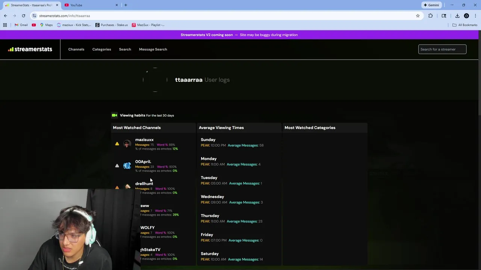Viewport: 481px width, 270px height.
Task: Open the Purchases Stake.us bookmark
Action: coord(112,25)
